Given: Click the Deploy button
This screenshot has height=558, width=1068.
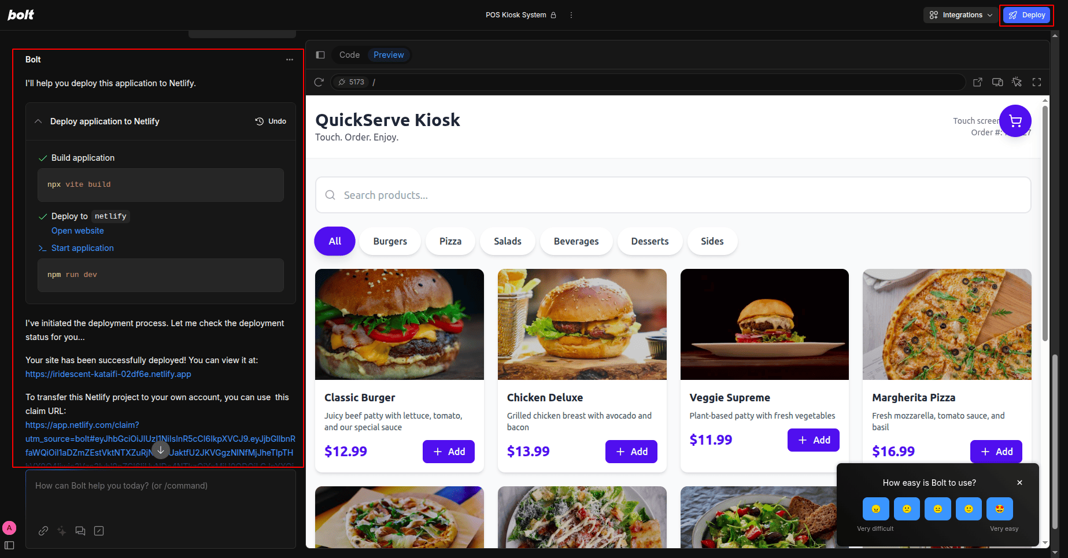Looking at the screenshot, I should click(1027, 15).
